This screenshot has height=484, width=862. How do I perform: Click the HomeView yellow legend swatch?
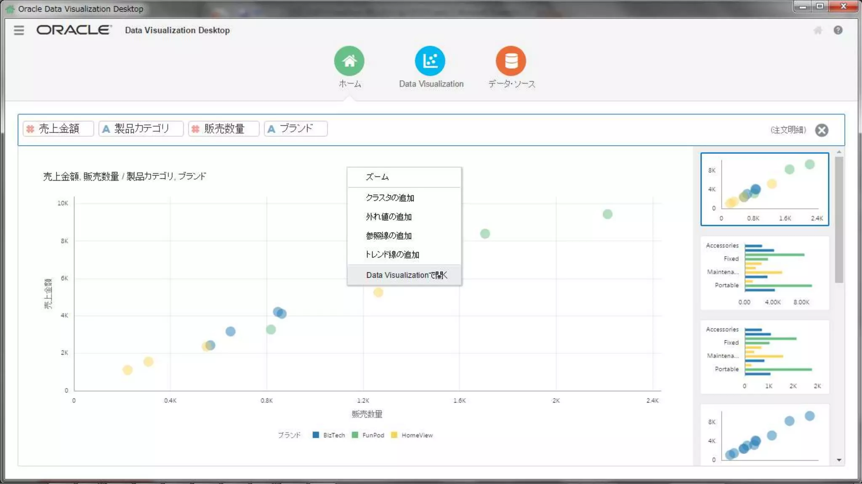pyautogui.click(x=394, y=435)
